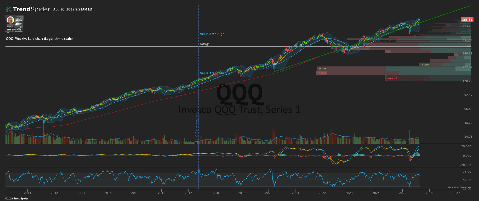Image resolution: width=479 pixels, height=201 pixels.
Task: Select the VWAP line label
Action: coord(204,44)
